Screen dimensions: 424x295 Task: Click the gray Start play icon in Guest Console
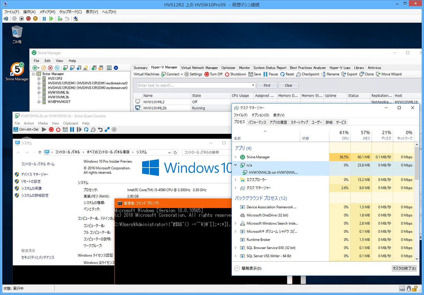coord(44,129)
